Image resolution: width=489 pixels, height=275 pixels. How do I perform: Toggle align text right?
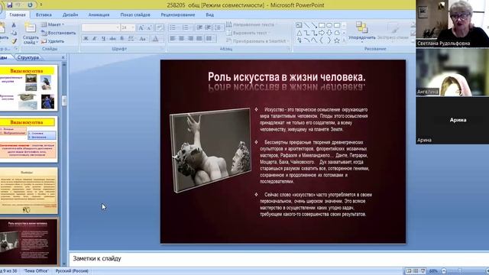tap(190, 39)
